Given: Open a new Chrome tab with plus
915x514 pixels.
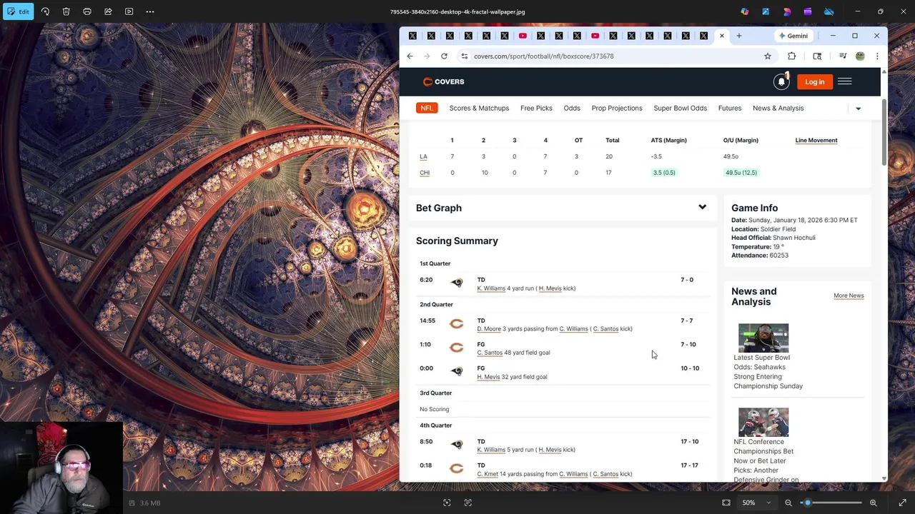Looking at the screenshot, I should (x=739, y=36).
